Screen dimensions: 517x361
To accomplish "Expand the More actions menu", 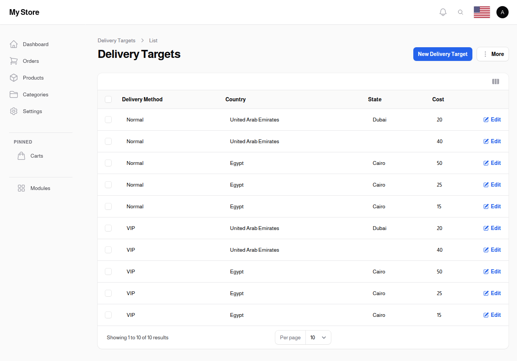I will point(493,54).
